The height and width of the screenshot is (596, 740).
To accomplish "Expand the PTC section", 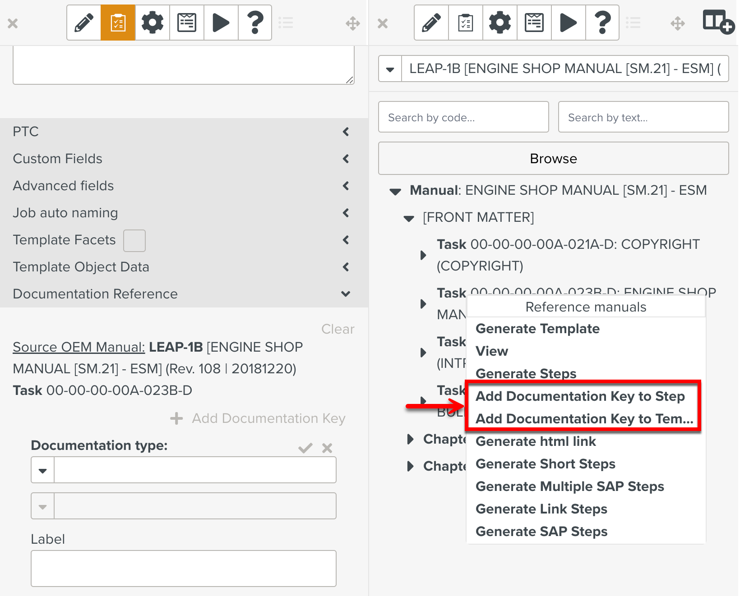I will coord(346,132).
